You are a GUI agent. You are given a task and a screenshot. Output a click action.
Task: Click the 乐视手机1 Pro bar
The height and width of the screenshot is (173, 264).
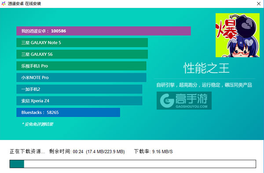[x=81, y=66]
